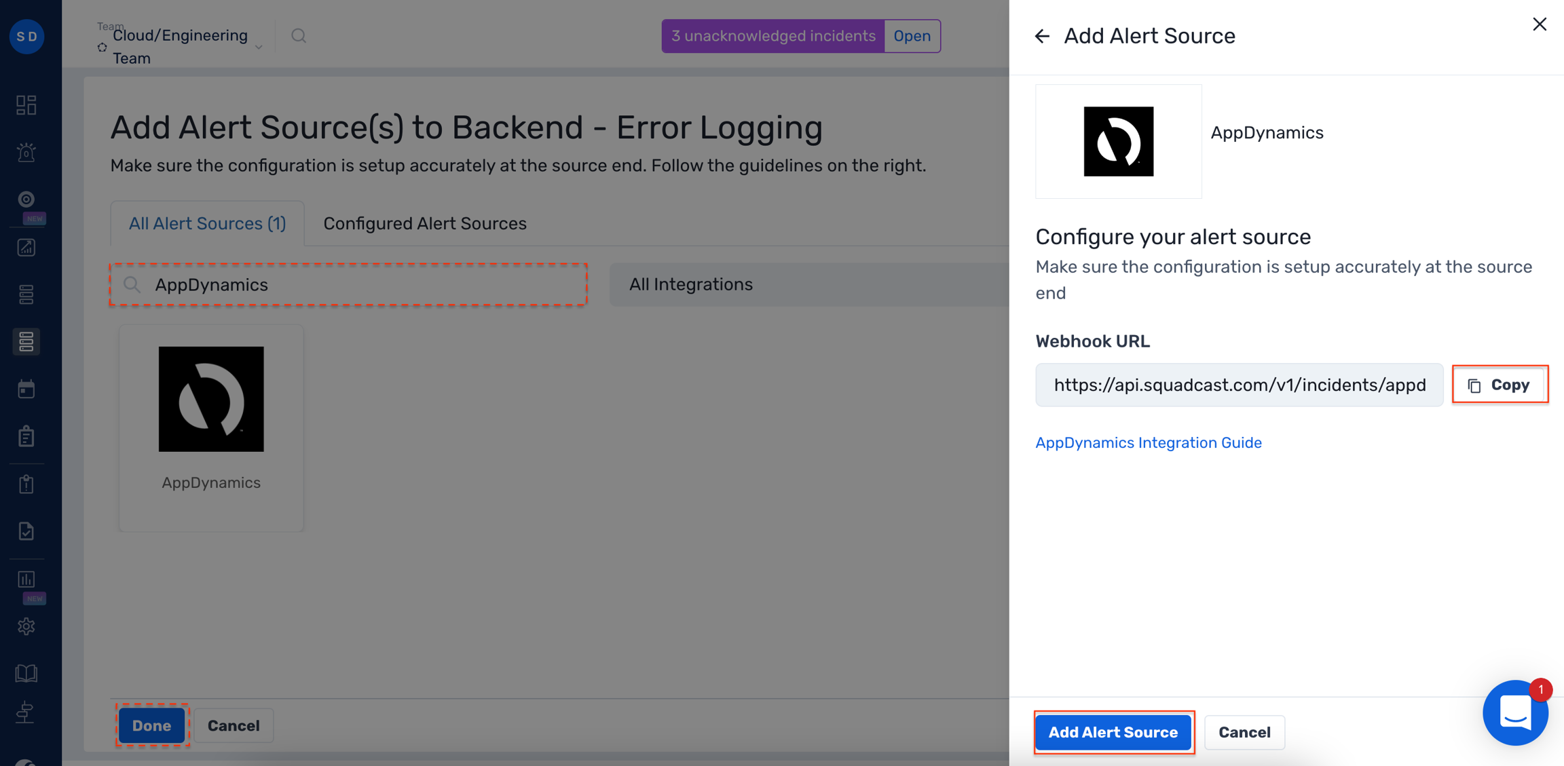The image size is (1564, 766).
Task: Cancel in the Add Alert Source panel
Action: [x=1244, y=732]
